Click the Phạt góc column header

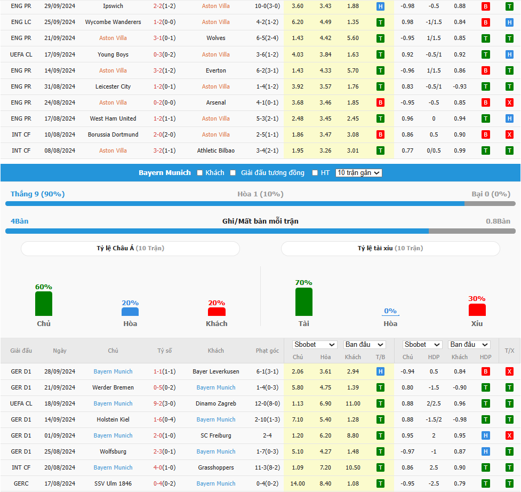pyautogui.click(x=268, y=351)
